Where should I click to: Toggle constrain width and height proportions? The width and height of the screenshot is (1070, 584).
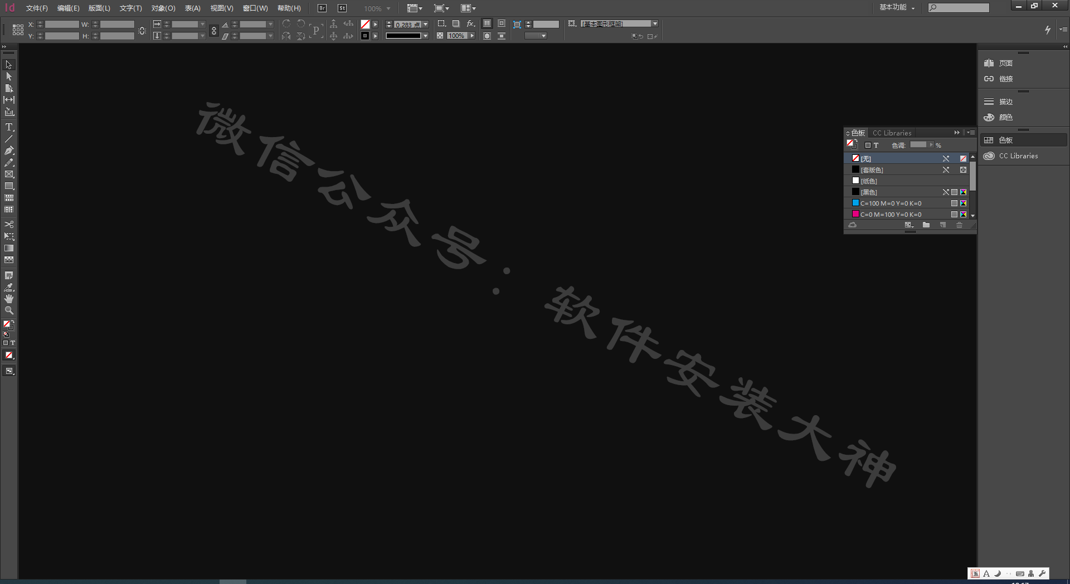[x=142, y=30]
